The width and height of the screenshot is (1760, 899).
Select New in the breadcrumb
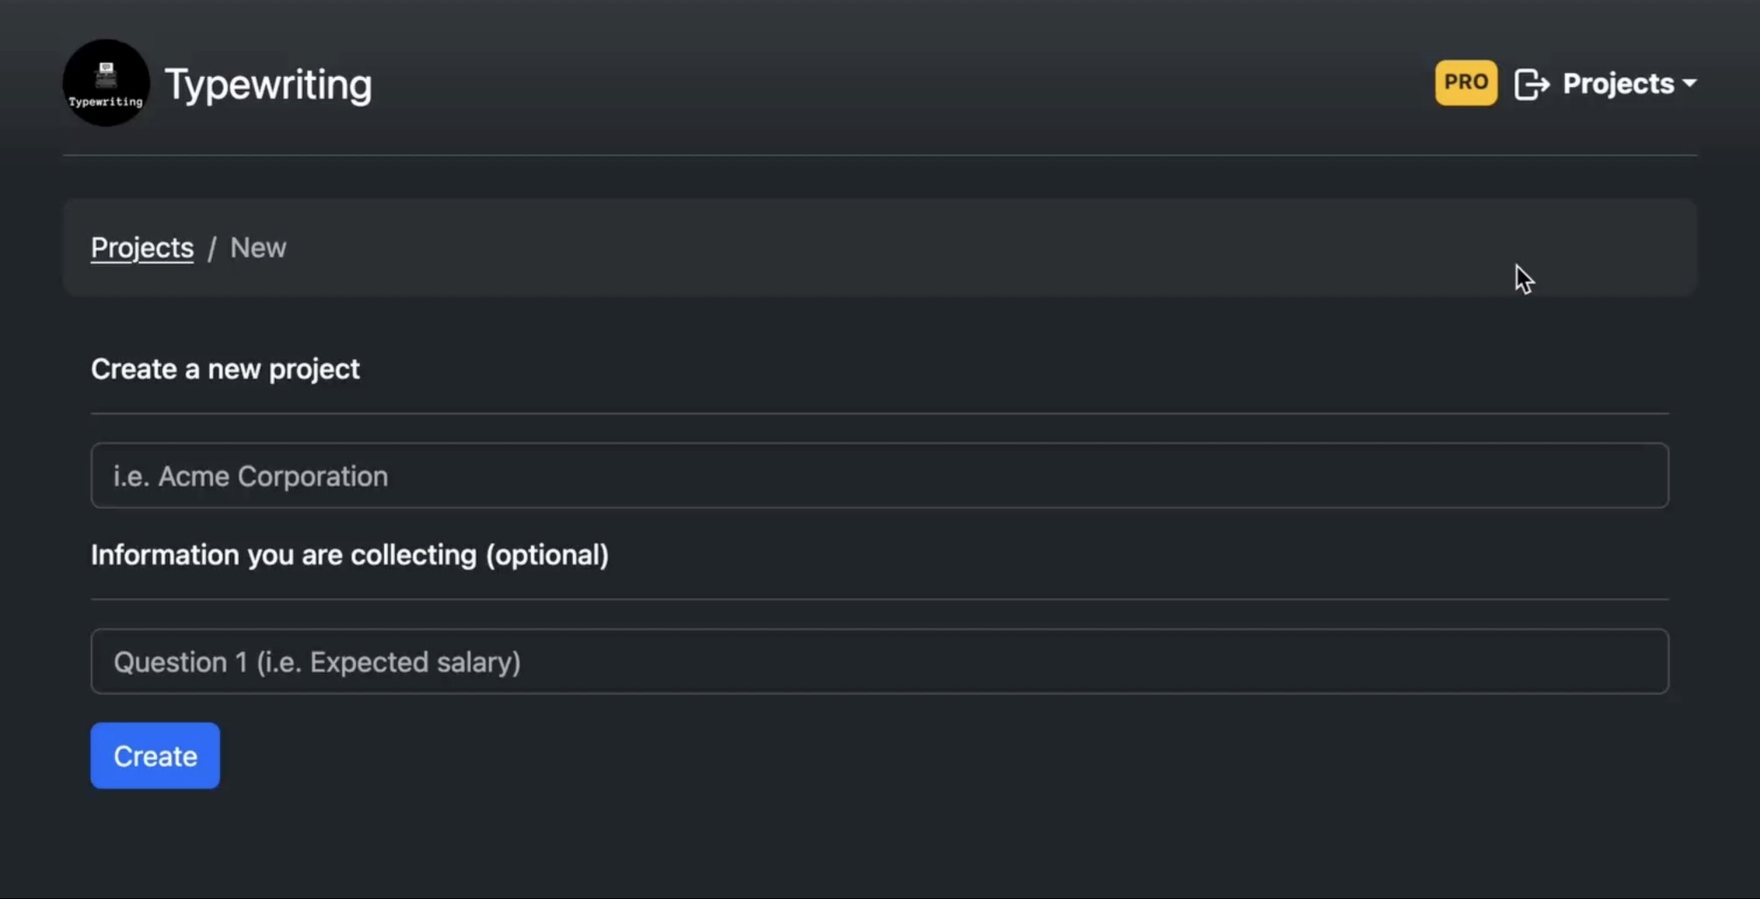click(258, 247)
